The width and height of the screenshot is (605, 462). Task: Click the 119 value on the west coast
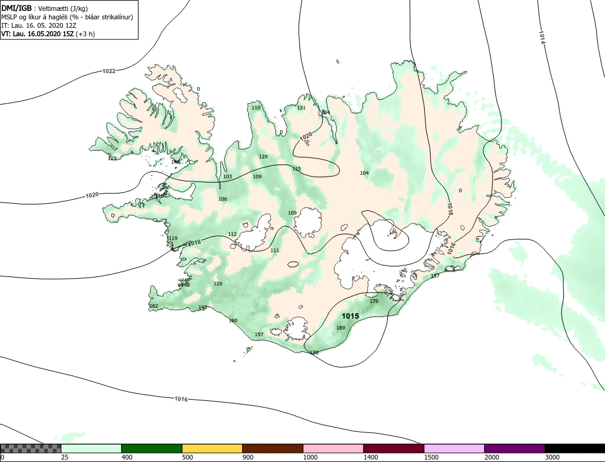[172, 238]
